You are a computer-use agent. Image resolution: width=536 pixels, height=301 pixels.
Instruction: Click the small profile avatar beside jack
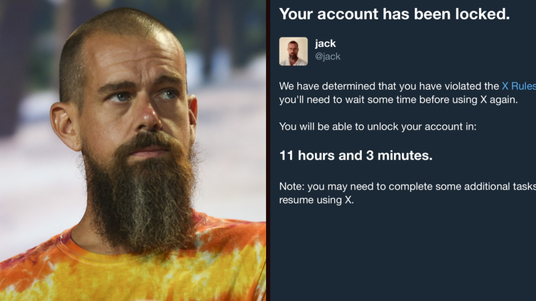coord(293,52)
